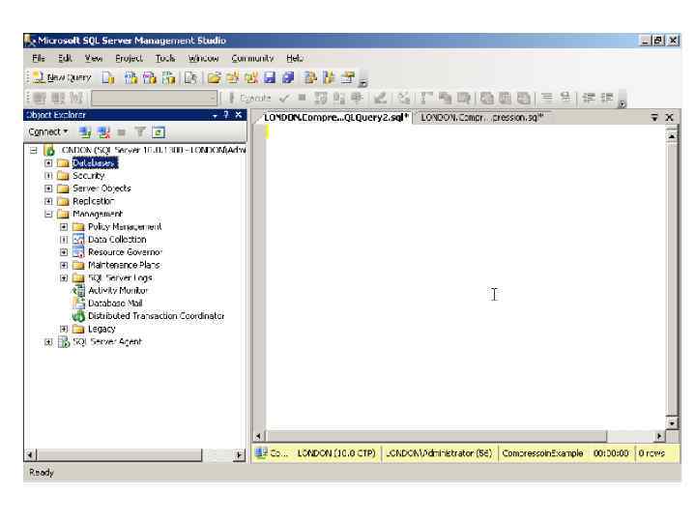Expand the Legacy folder node

(x=64, y=329)
